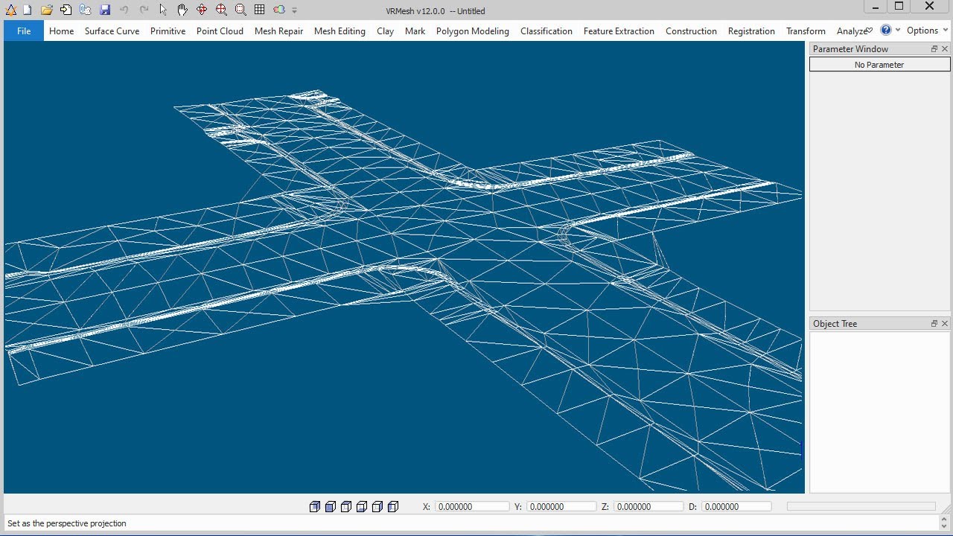
Task: Set the sixth standard view cube
Action: (393, 507)
